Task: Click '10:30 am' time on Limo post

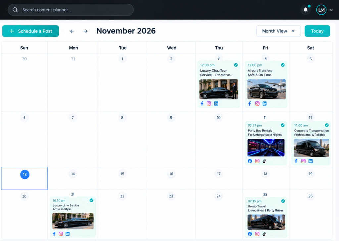Action: (59, 200)
